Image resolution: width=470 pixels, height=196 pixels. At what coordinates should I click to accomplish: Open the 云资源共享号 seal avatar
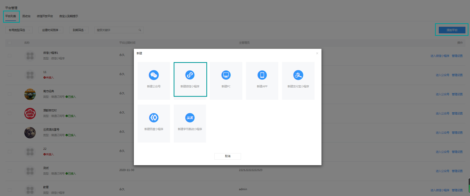tap(30, 133)
